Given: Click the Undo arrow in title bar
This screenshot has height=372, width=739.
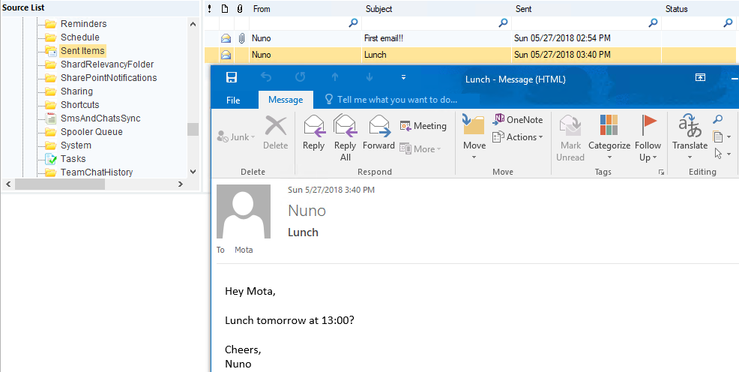Looking at the screenshot, I should point(266,77).
